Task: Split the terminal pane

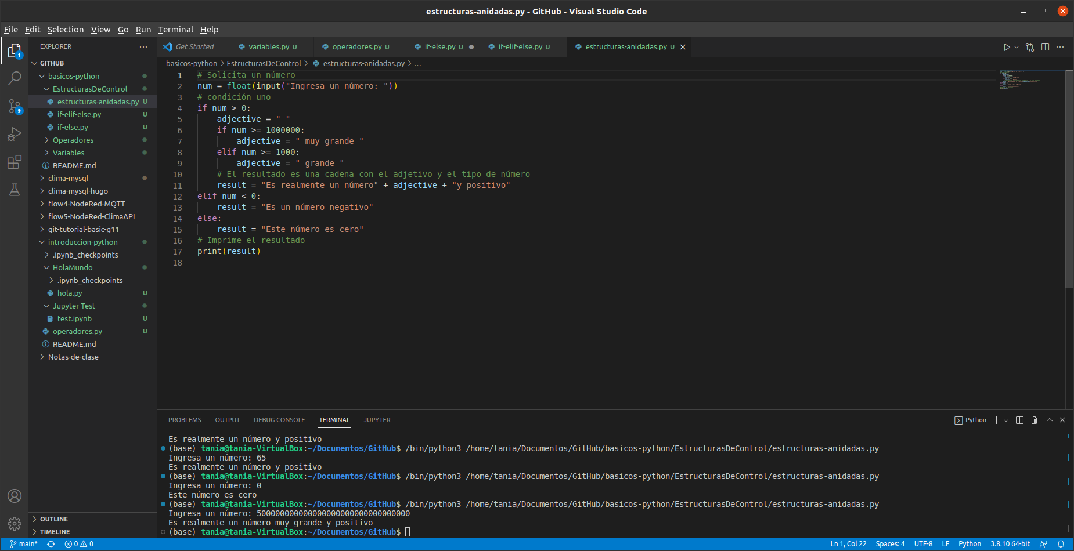Action: tap(1020, 420)
